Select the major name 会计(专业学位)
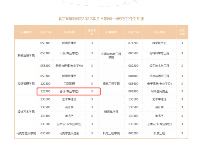Screen dimensions: 211x145 pos(69,92)
